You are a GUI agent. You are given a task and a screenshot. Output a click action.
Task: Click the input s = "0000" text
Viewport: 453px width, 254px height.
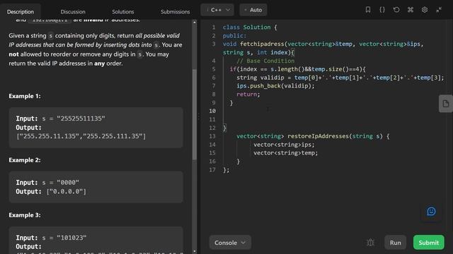(47, 183)
